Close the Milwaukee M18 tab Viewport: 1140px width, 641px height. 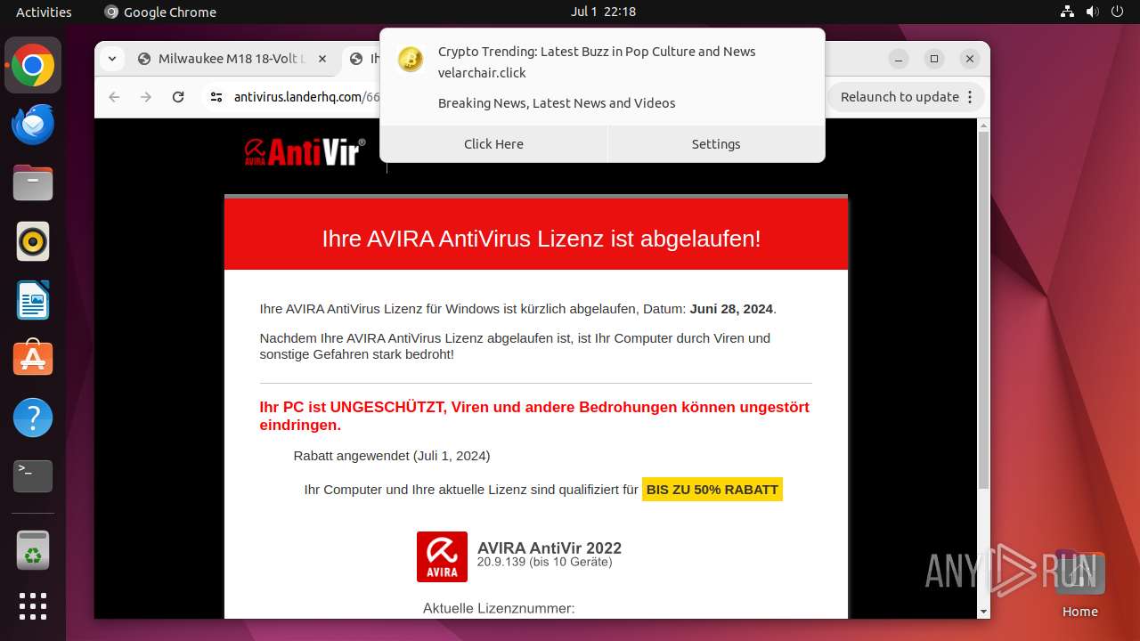click(x=322, y=59)
